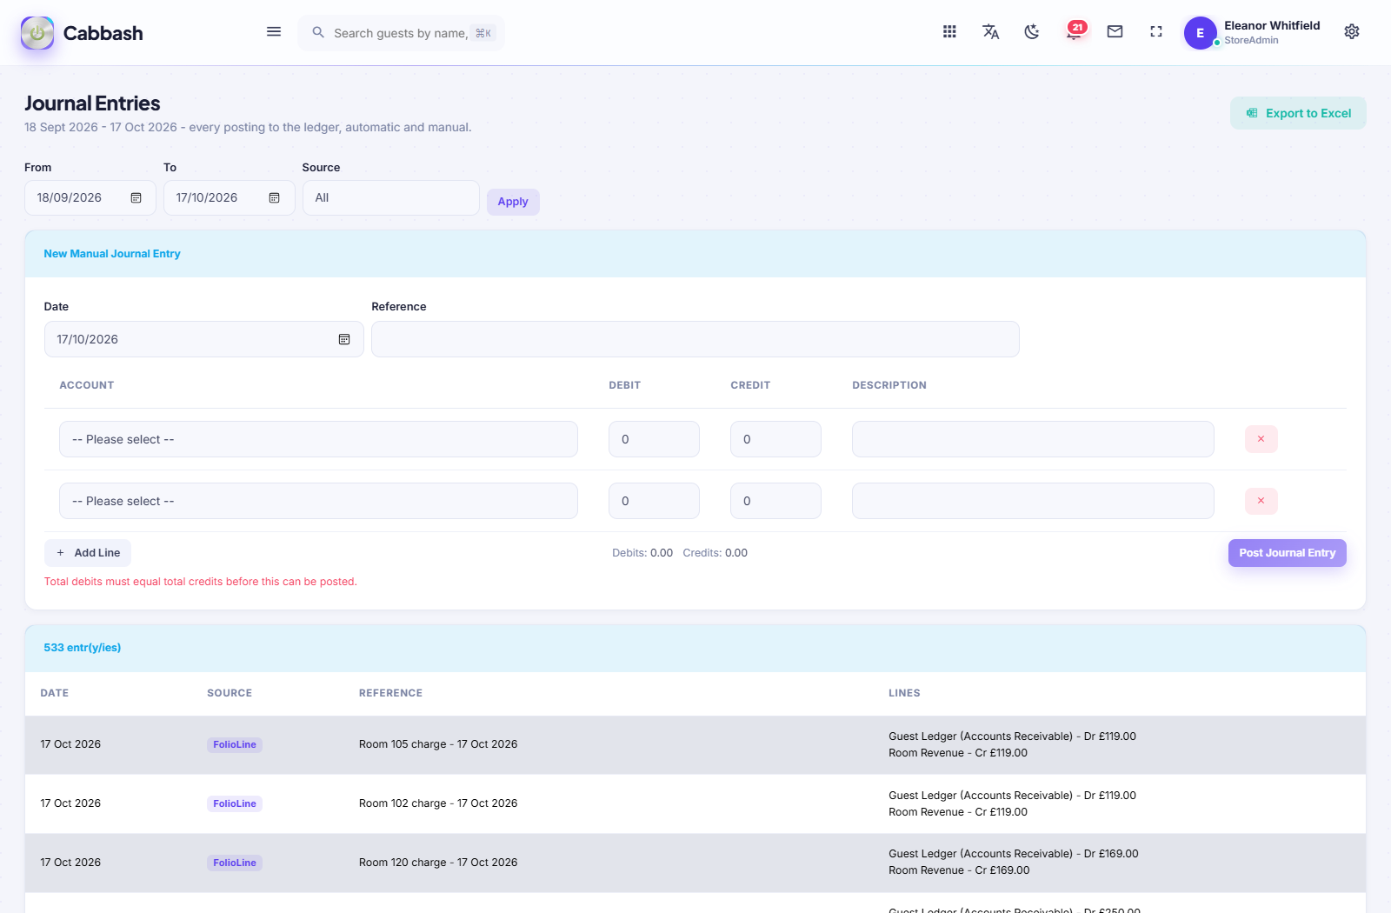The width and height of the screenshot is (1391, 913).
Task: Open the mail inbox icon
Action: tap(1115, 32)
